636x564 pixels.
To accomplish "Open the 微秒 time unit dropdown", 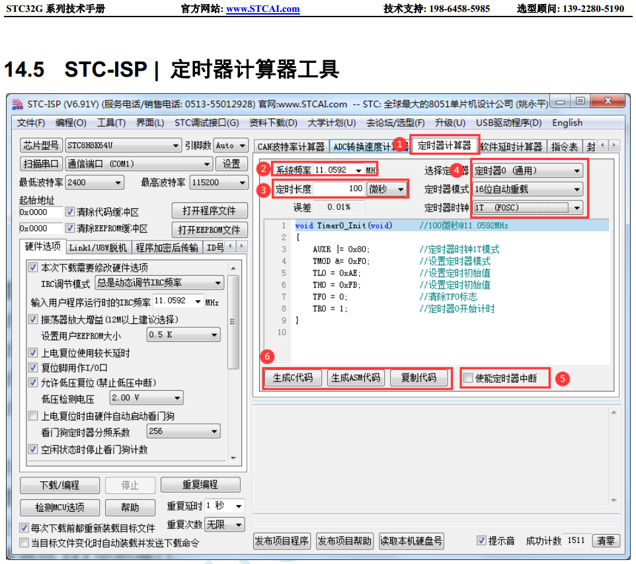I will point(387,189).
